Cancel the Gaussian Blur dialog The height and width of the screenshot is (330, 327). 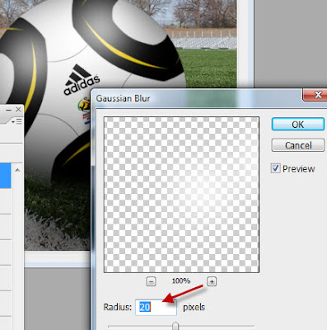[x=298, y=145]
